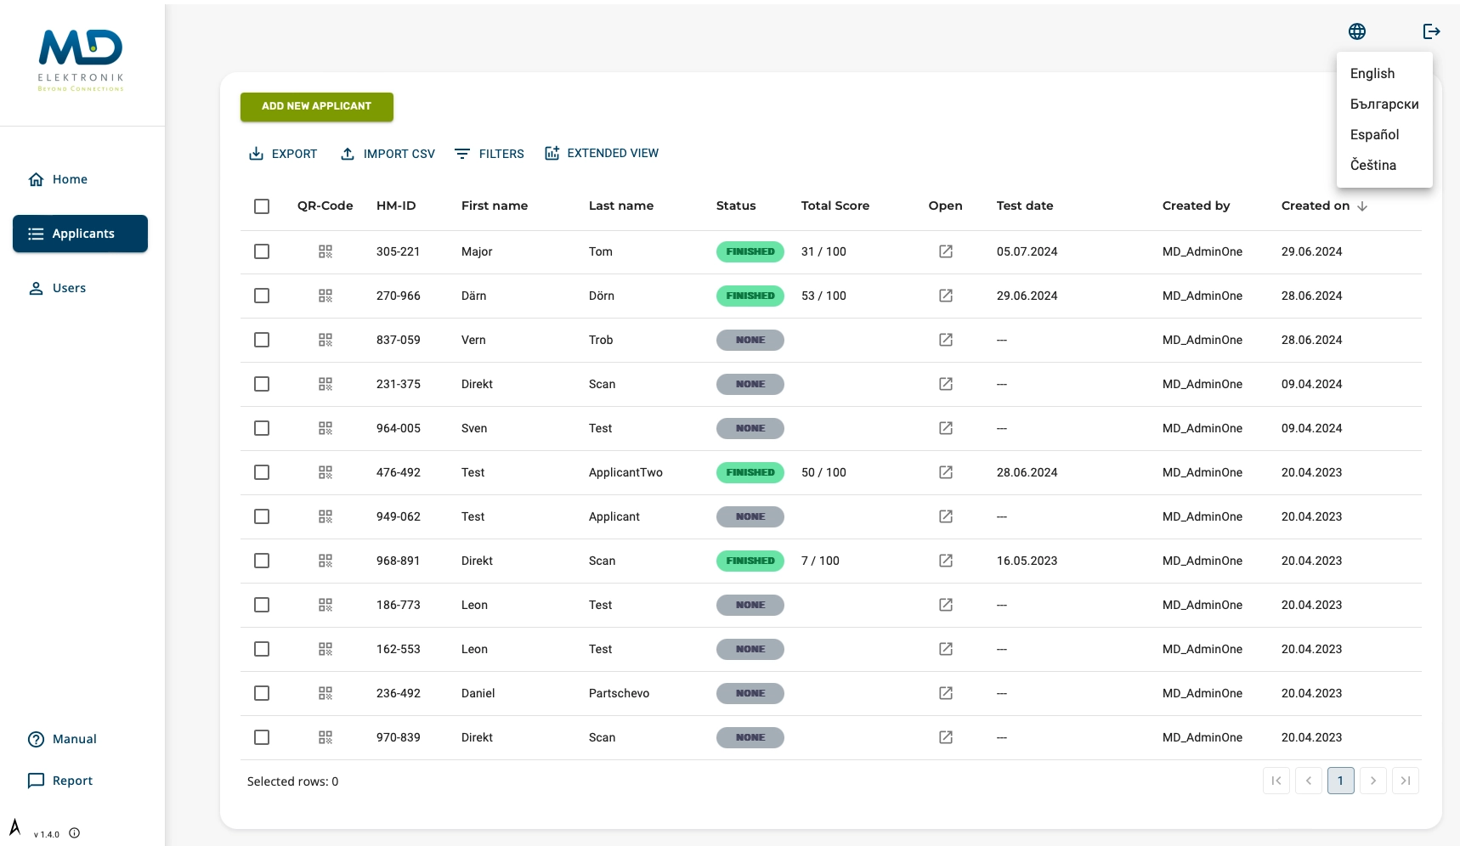Open applicant with HM-ID 186-773

(x=946, y=605)
